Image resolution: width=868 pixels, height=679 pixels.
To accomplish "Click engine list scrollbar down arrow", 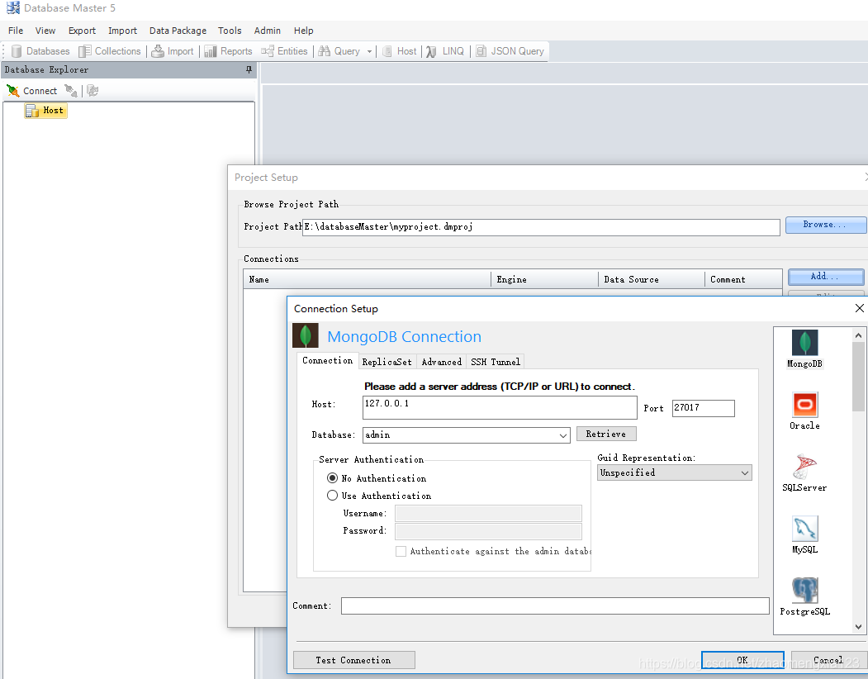I will 858,626.
